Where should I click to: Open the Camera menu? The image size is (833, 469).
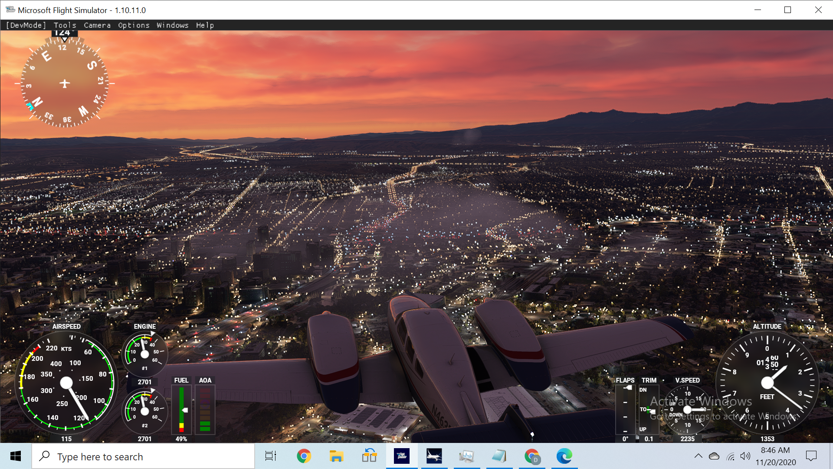coord(97,25)
